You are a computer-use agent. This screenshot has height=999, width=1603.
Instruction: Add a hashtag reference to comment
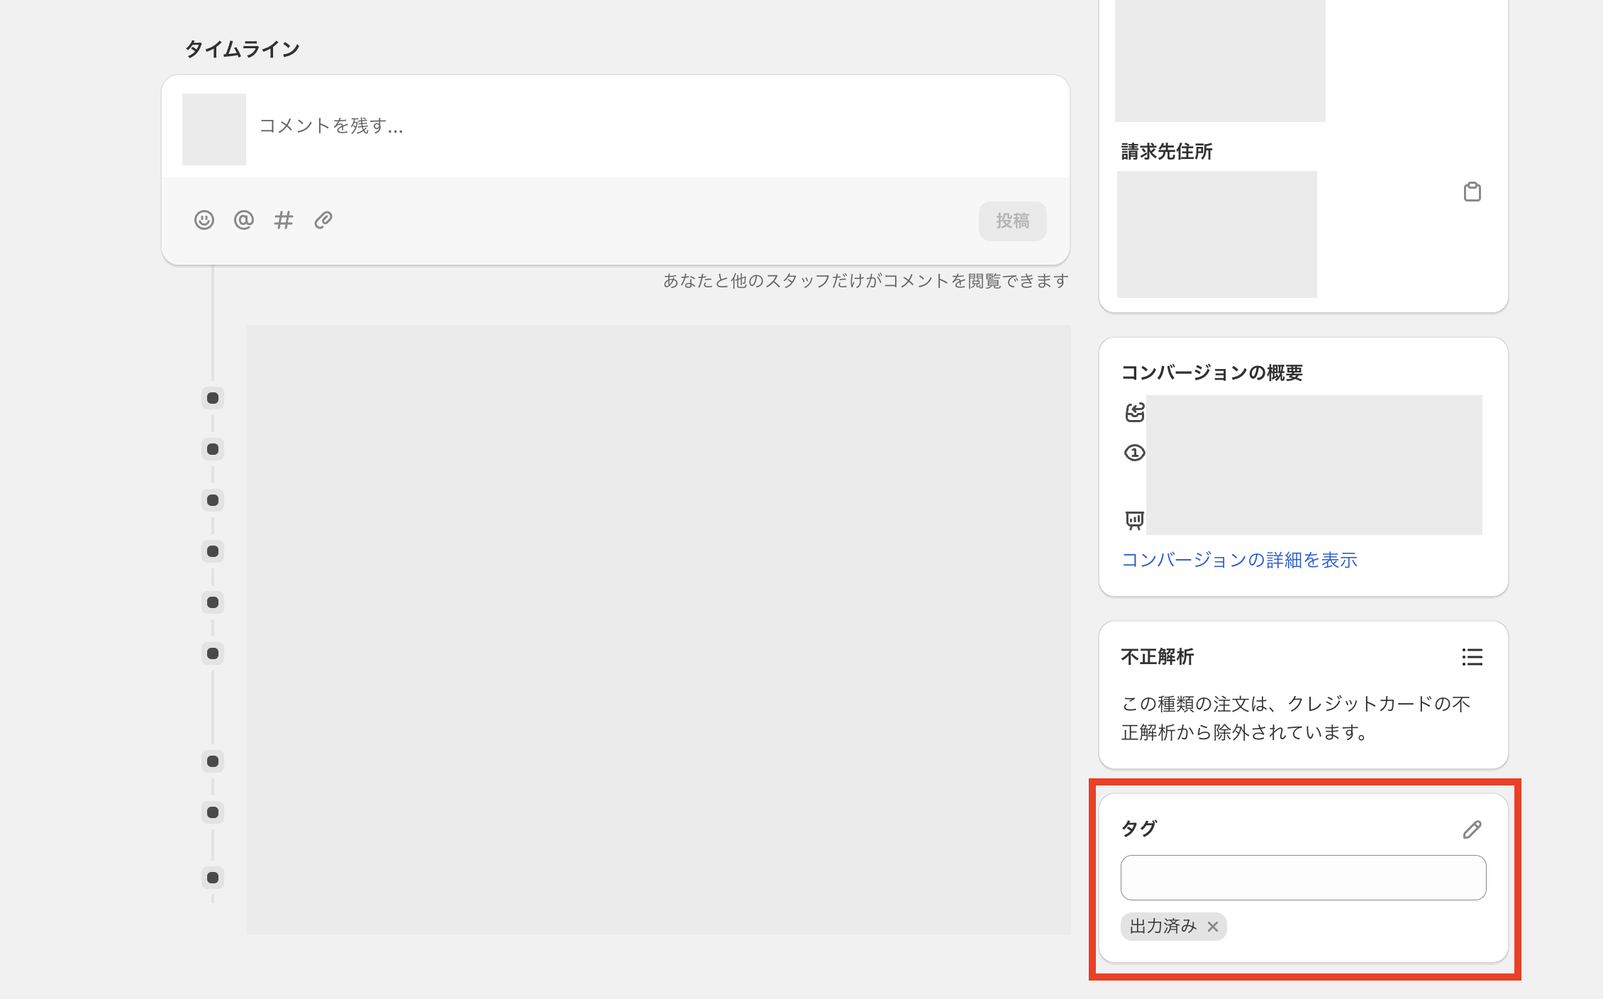coord(284,220)
